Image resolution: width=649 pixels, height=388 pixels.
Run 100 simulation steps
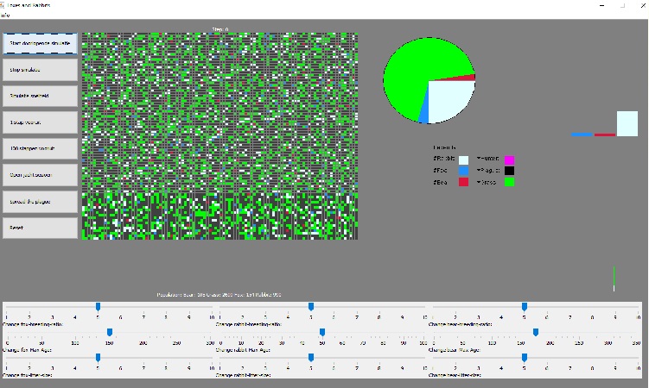coord(41,148)
